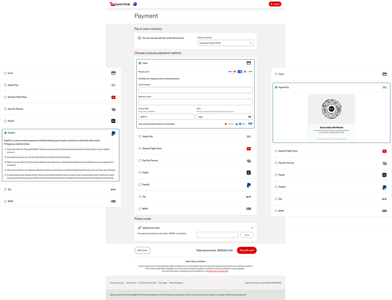Click the BPAY logo in right panel
The width and height of the screenshot is (392, 300).
tap(384, 211)
